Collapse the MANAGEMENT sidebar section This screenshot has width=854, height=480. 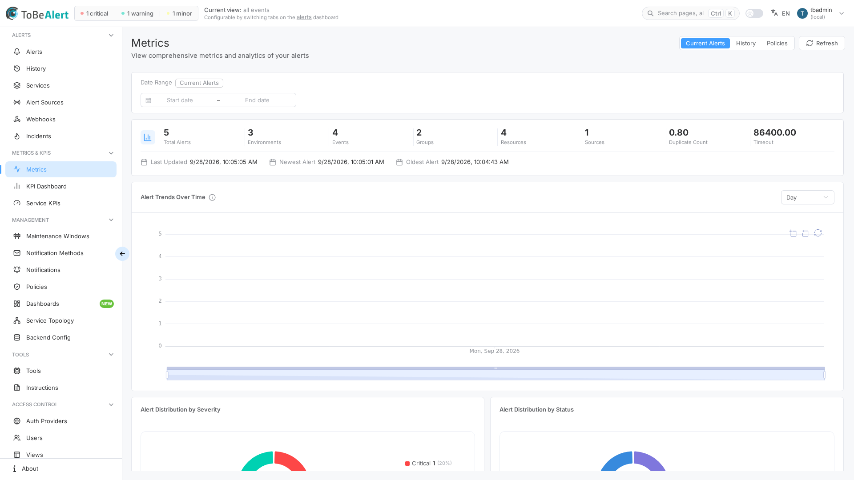click(x=111, y=220)
